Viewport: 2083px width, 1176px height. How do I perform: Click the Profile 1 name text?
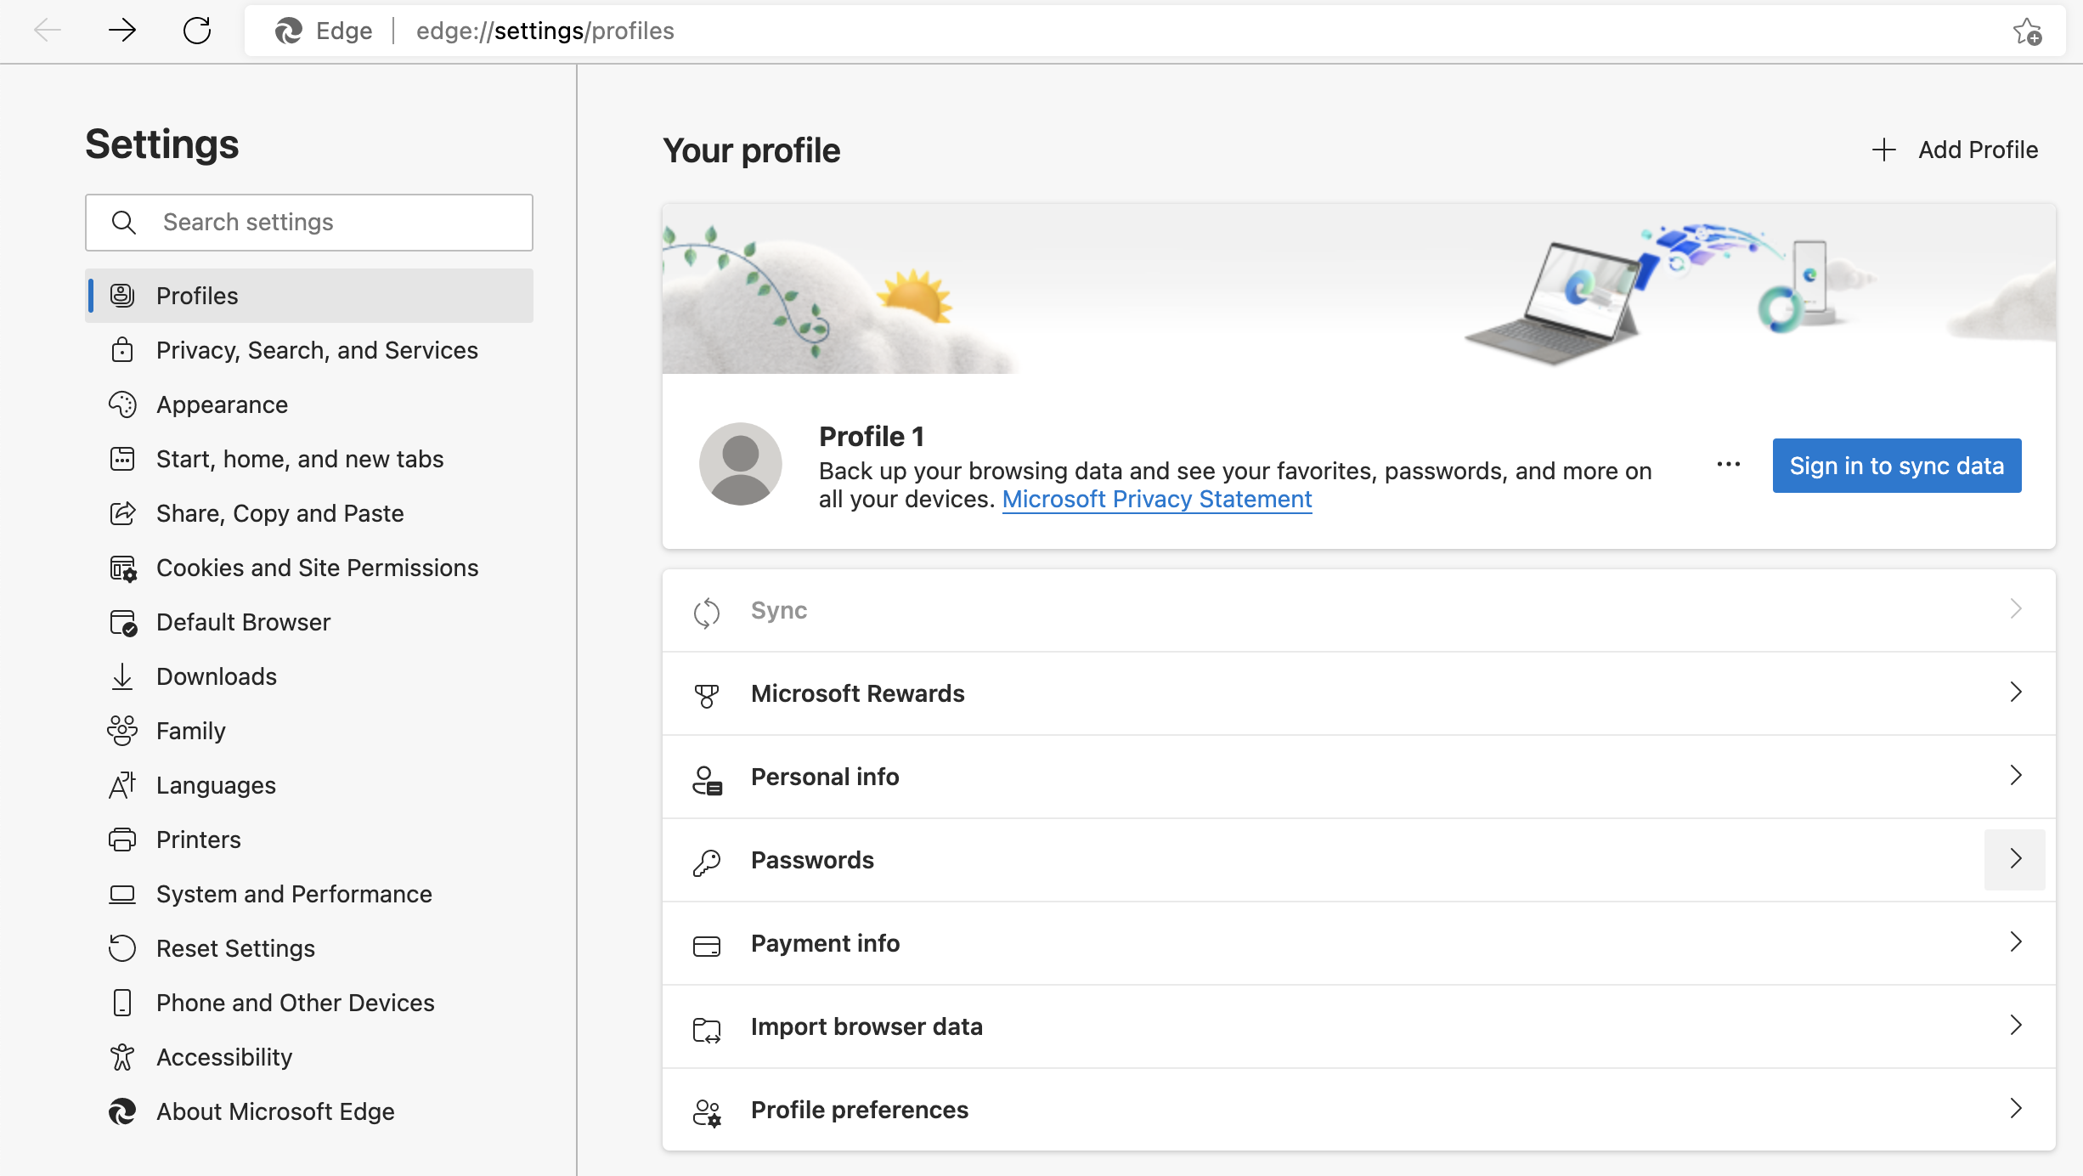pos(872,437)
